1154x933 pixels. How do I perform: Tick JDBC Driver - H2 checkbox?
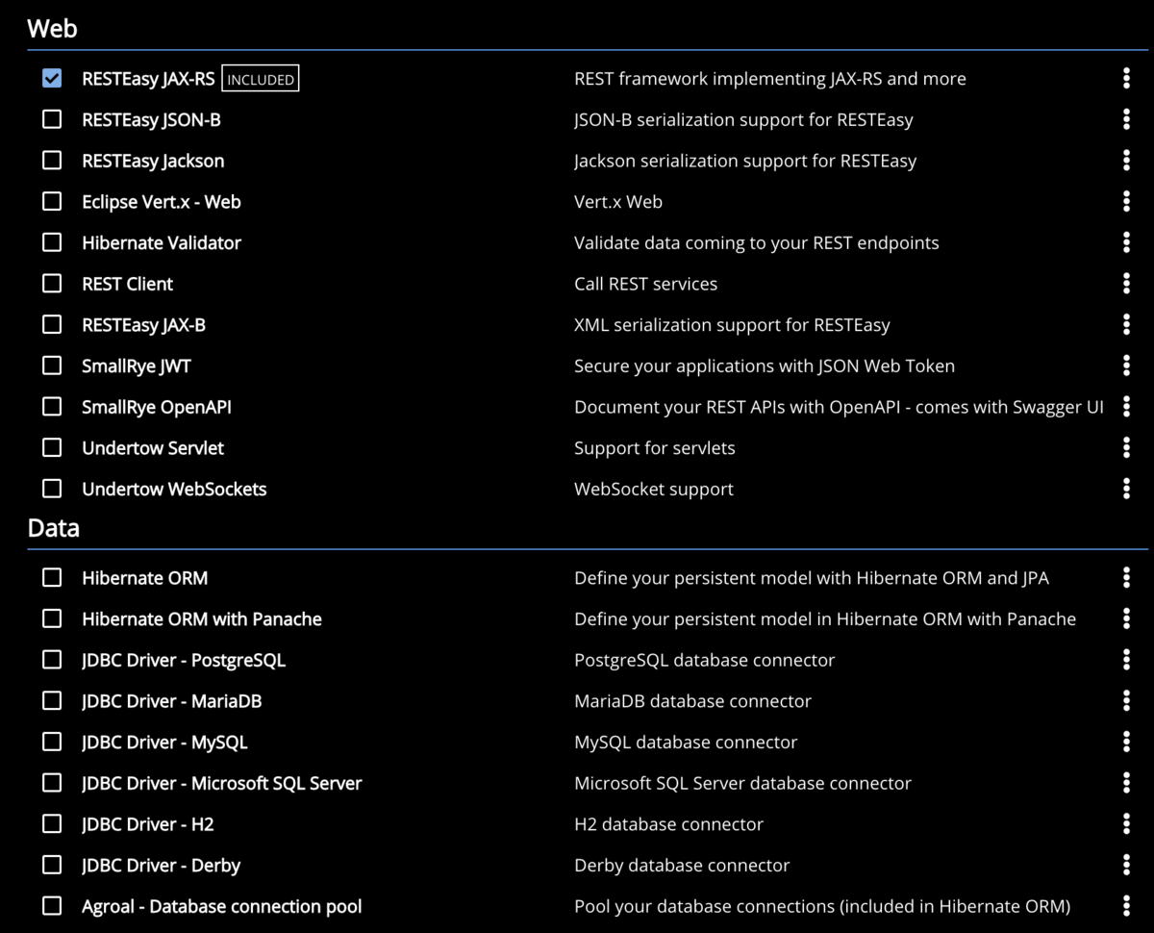coord(52,824)
